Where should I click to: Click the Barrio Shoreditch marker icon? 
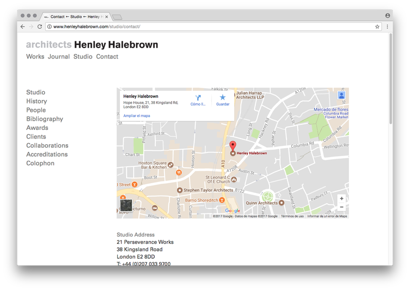(x=222, y=200)
